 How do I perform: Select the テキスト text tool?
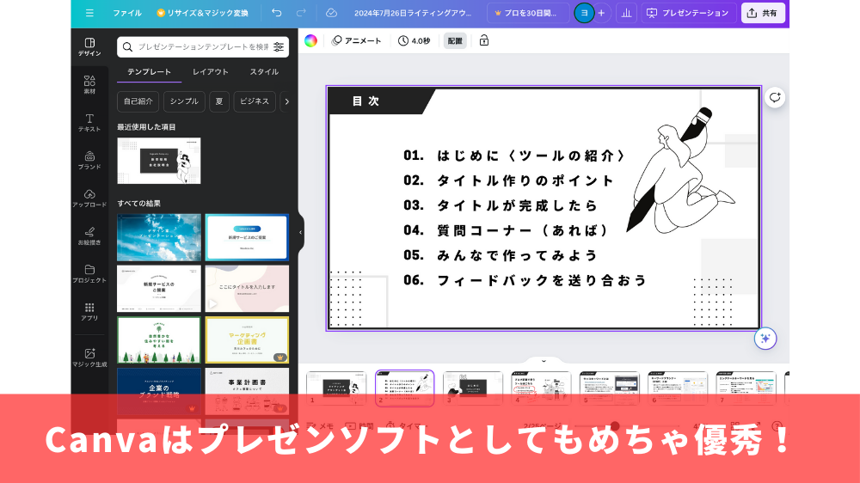click(x=89, y=122)
